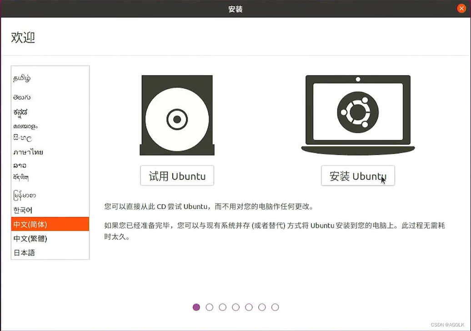471x331 pixels.
Task: Choose தமிழ் from the language list
Action: click(50, 78)
